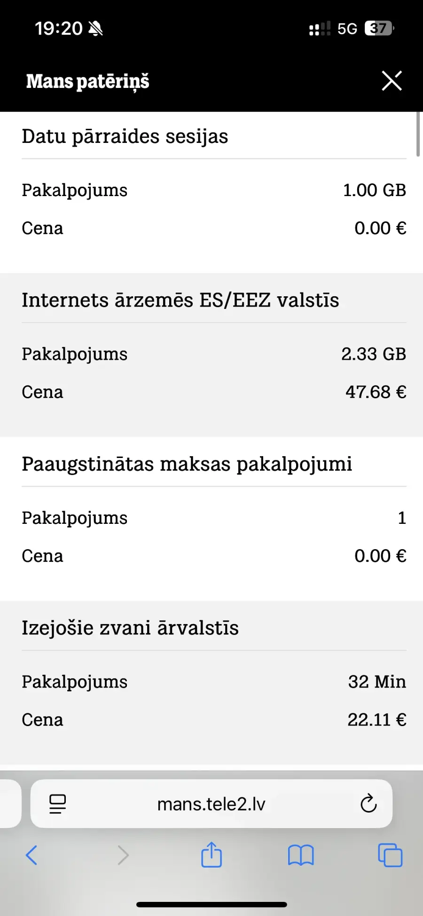Open Safari bookmarks book icon
This screenshot has width=423, height=916.
pos(301,855)
